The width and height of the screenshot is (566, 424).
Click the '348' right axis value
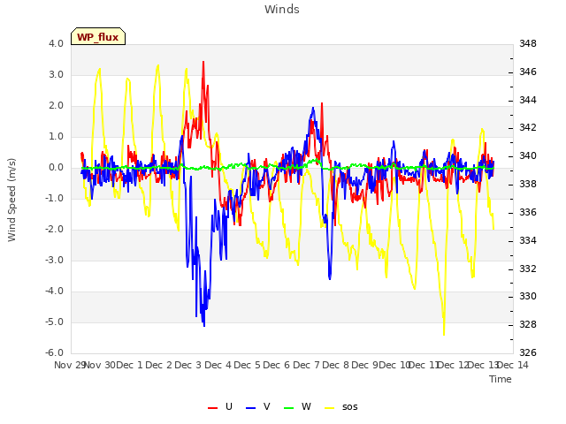[528, 43]
